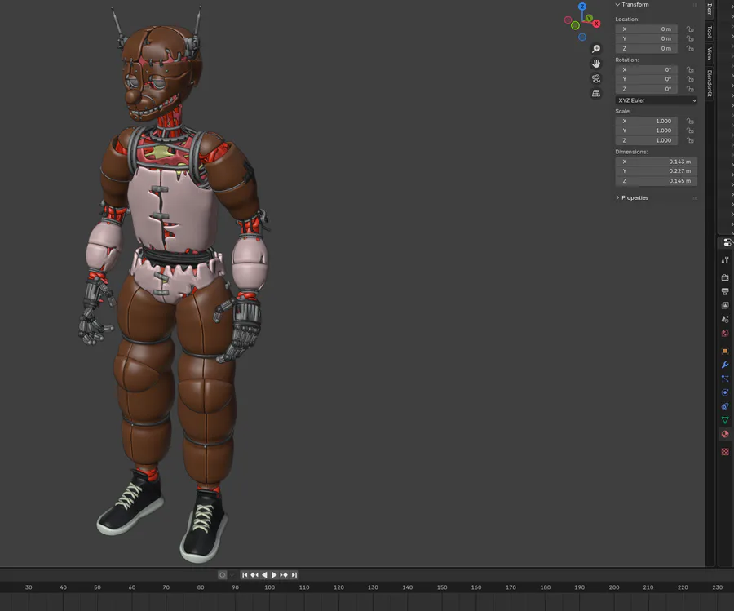Open the Scene properties icon
Screen dimensions: 734x611
click(x=725, y=319)
